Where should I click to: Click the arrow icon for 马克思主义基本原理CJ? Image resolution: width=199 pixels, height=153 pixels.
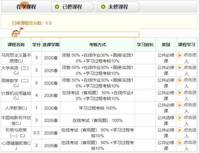(x=180, y=55)
